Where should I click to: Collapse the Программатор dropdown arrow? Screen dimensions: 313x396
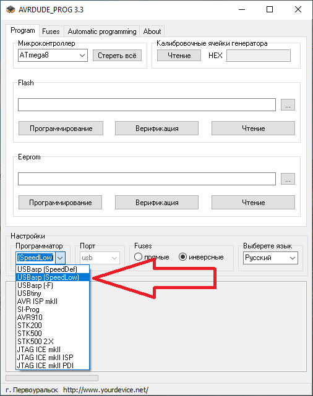pyautogui.click(x=60, y=258)
